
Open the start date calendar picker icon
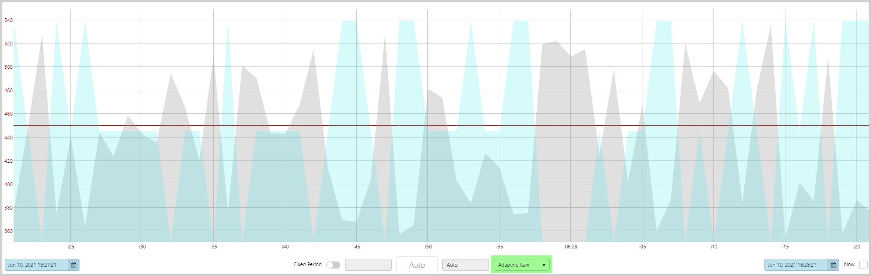pos(73,265)
